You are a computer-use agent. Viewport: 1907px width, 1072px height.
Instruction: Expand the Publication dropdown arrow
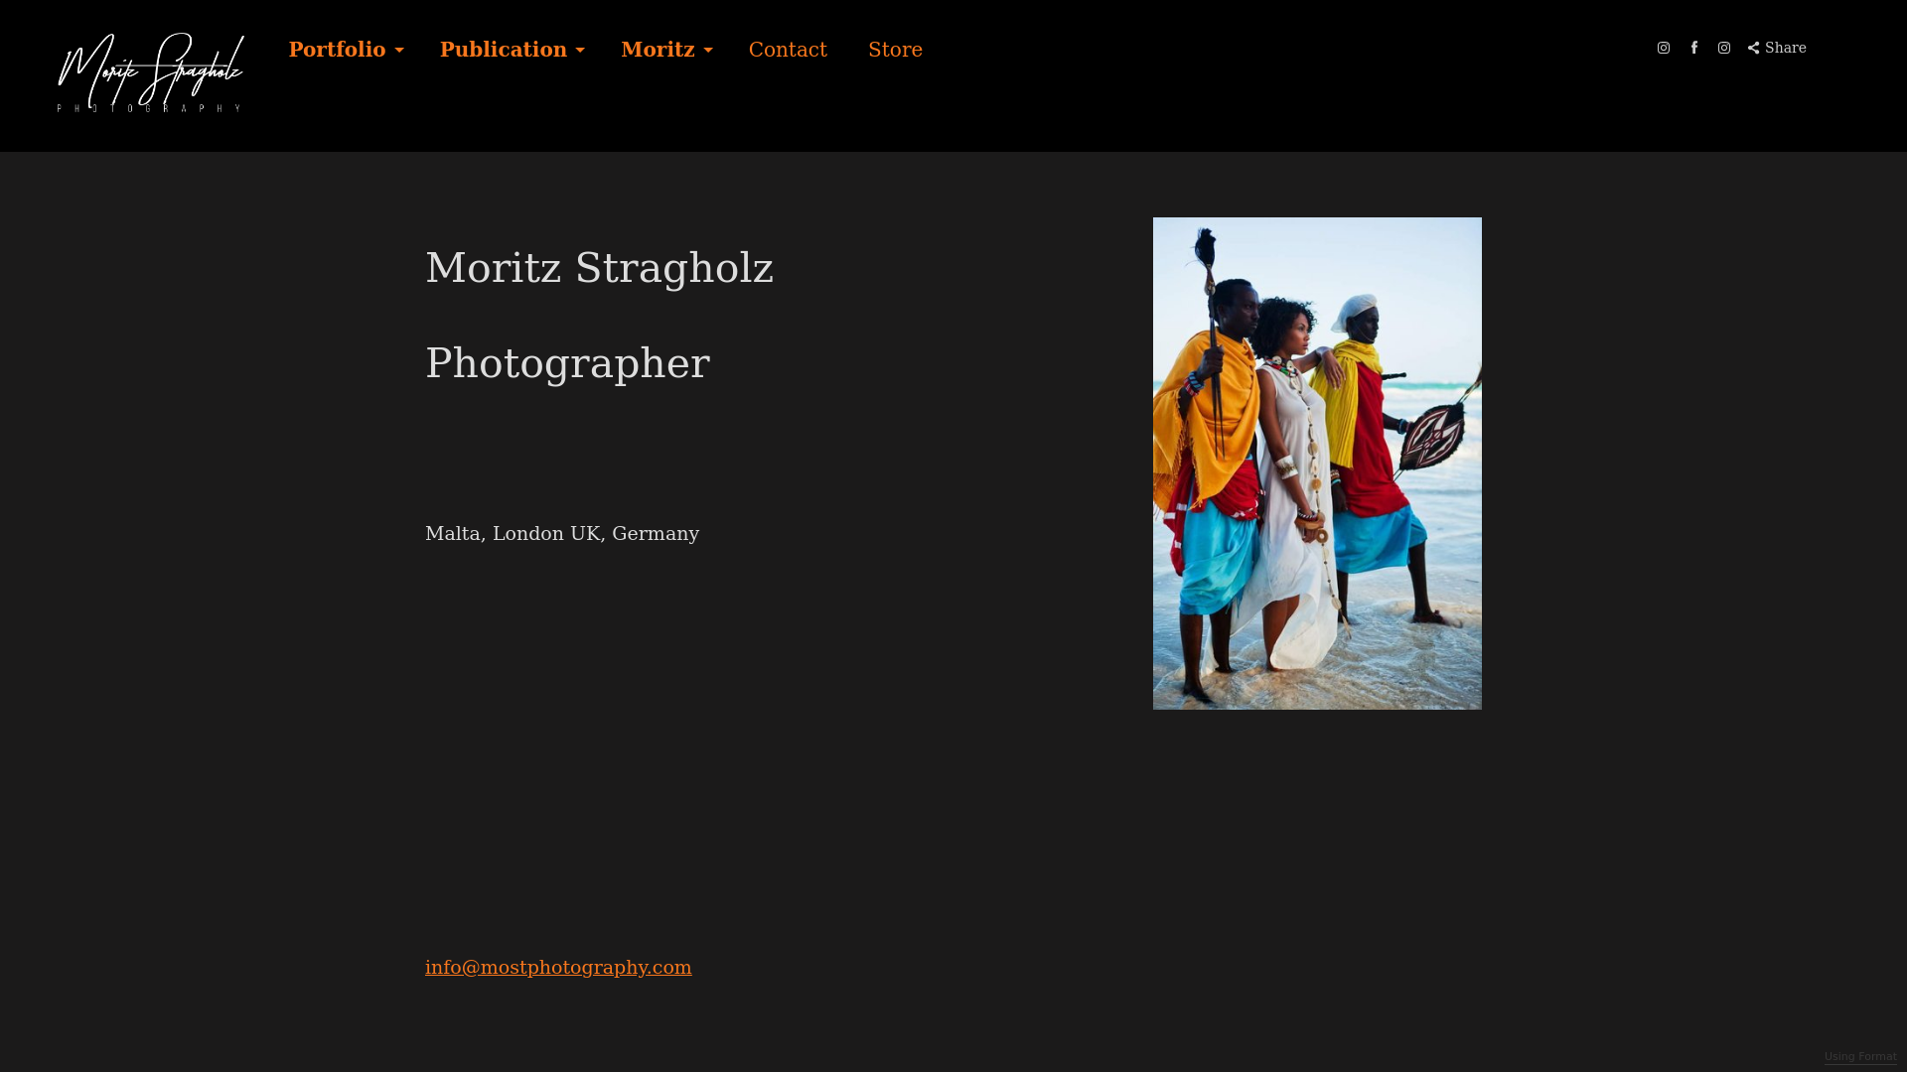[580, 51]
